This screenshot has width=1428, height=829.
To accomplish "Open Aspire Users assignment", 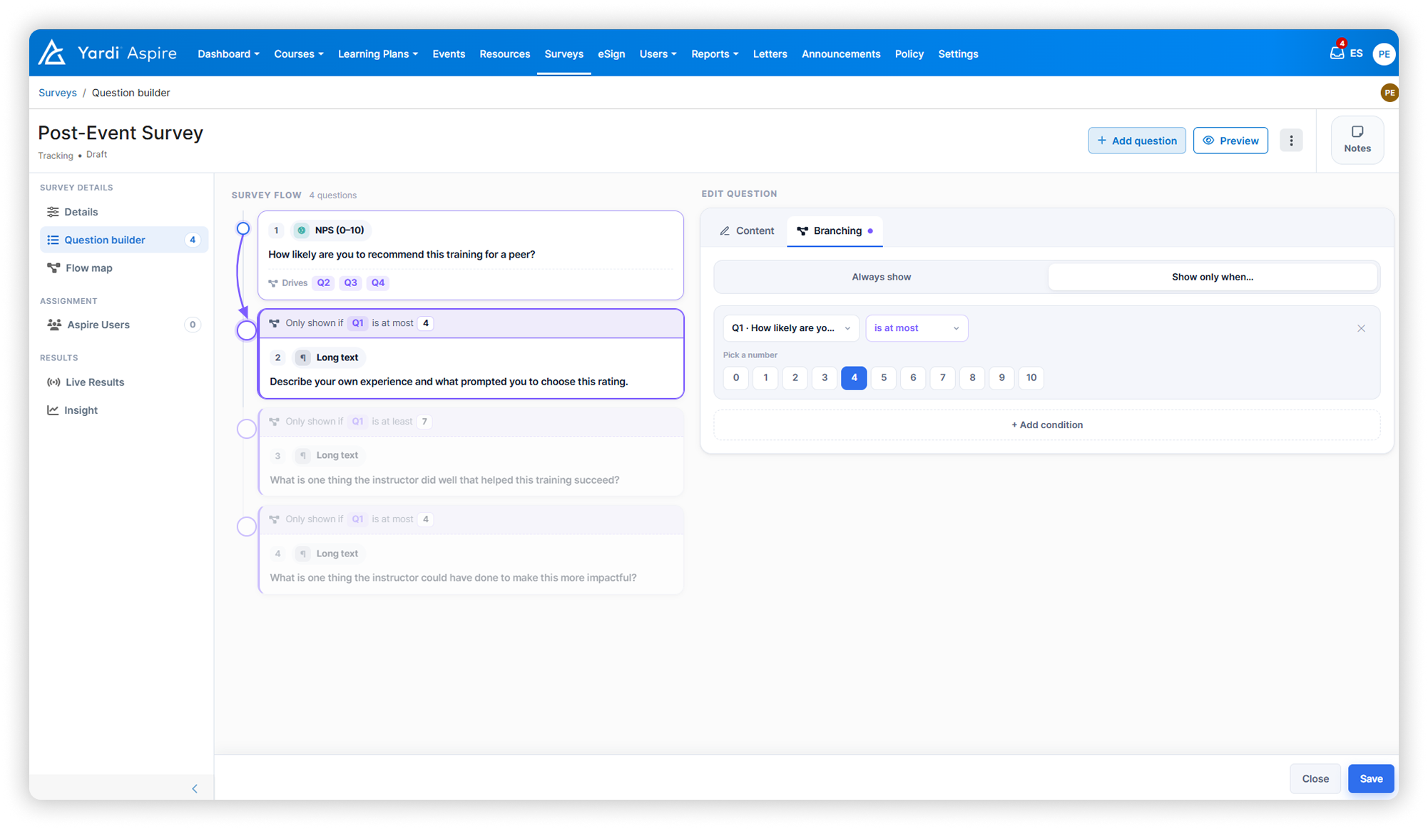I will (123, 325).
